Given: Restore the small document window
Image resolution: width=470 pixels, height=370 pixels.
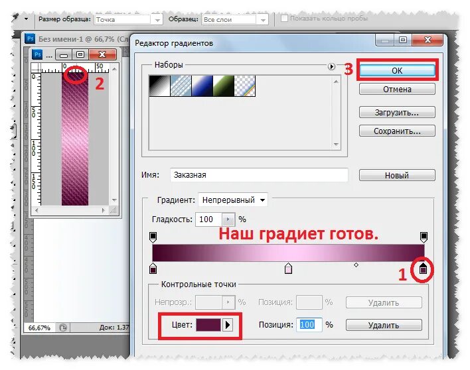Looking at the screenshot, I should [80, 54].
